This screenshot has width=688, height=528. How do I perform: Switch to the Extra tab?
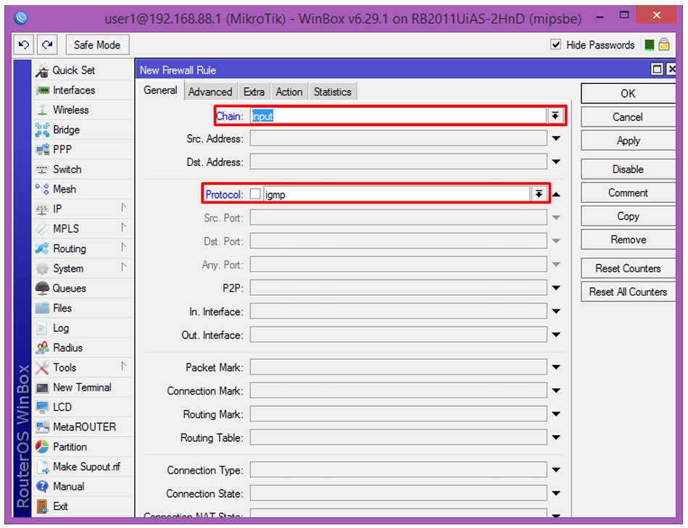[x=254, y=91]
